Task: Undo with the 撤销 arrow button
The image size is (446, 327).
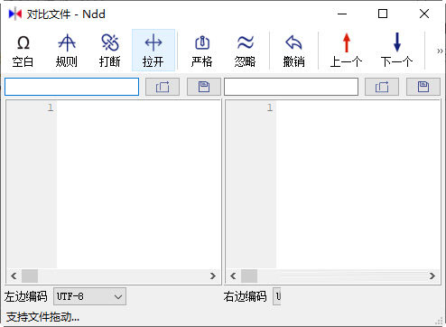Action: [293, 51]
